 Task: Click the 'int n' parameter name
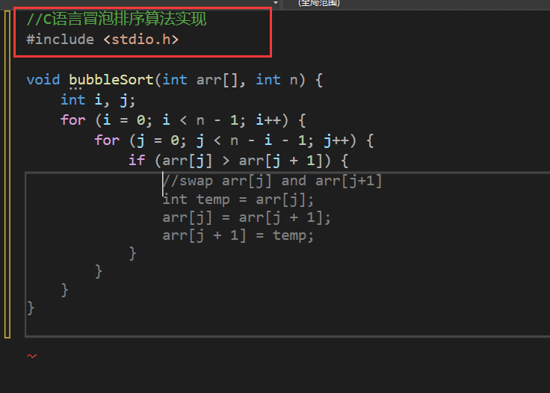[293, 80]
